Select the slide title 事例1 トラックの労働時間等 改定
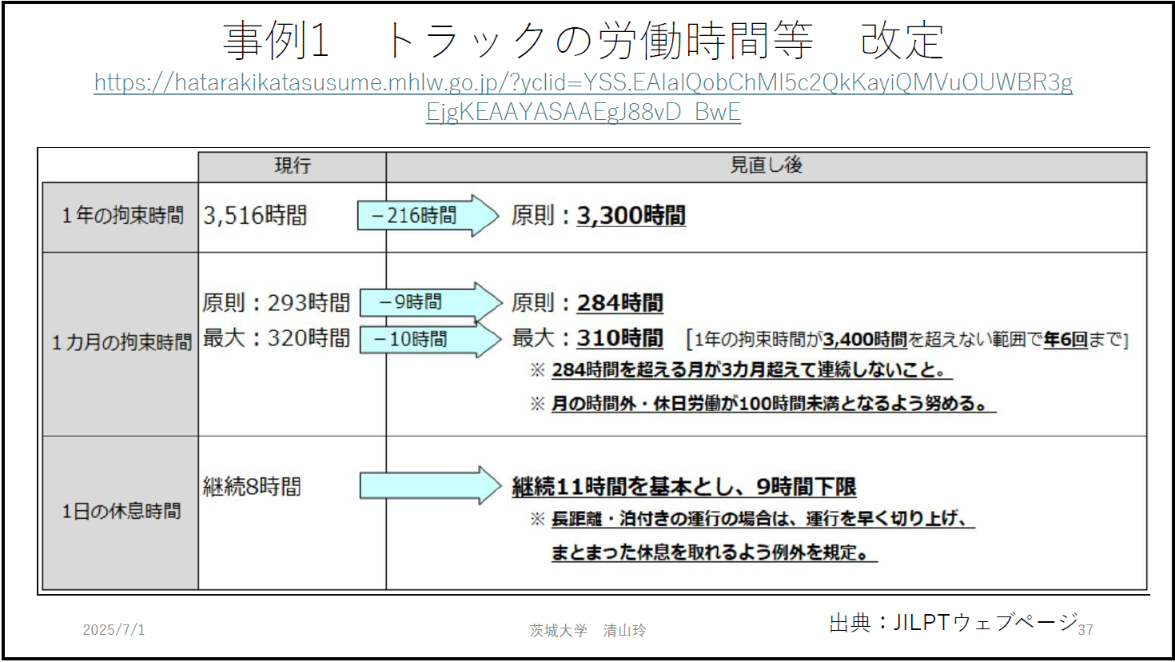The height and width of the screenshot is (662, 1175). [583, 40]
